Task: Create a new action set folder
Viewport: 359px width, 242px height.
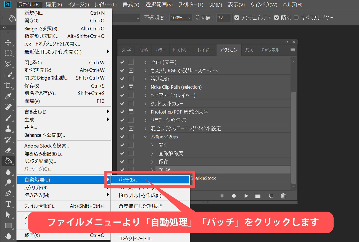Action: [x=258, y=196]
